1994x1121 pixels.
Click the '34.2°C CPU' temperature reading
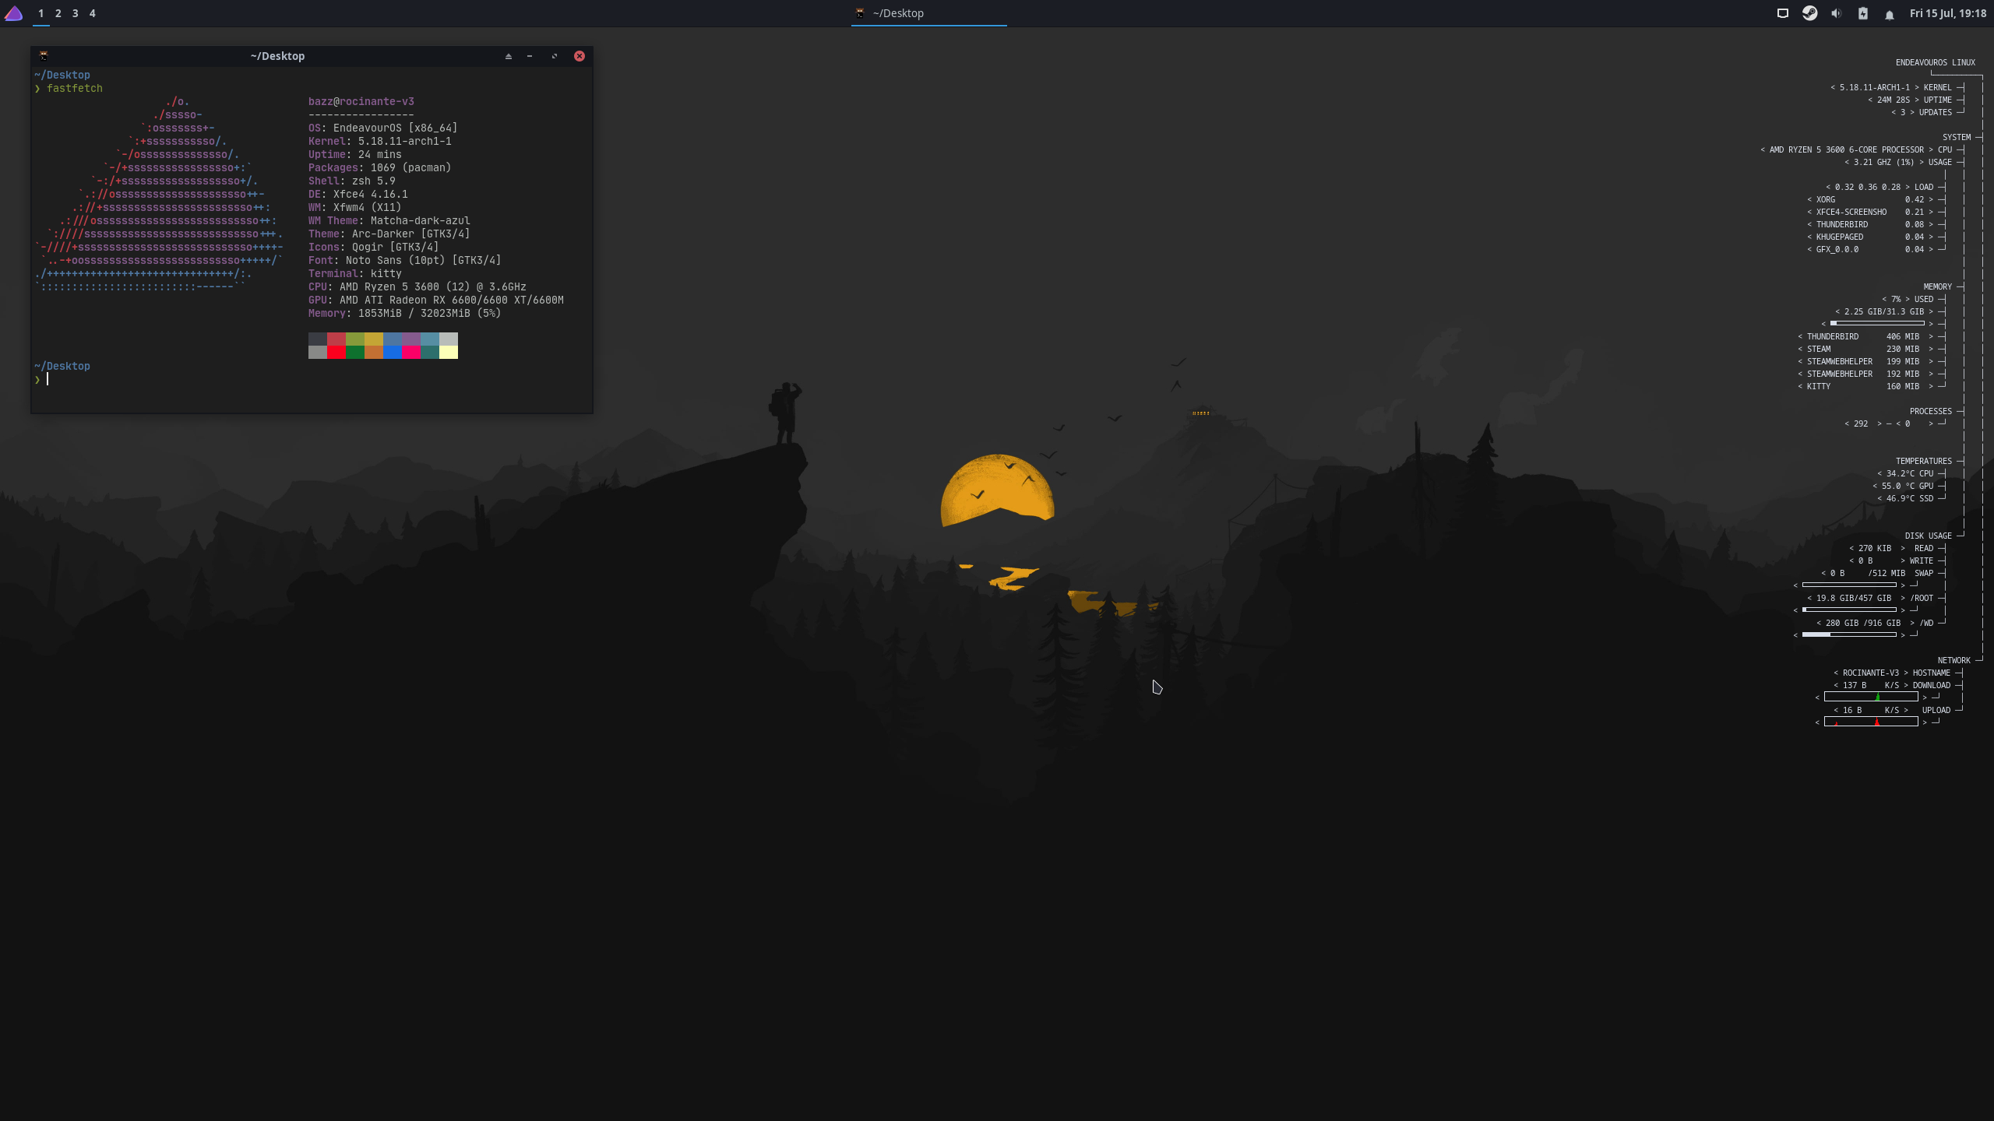pos(1905,473)
